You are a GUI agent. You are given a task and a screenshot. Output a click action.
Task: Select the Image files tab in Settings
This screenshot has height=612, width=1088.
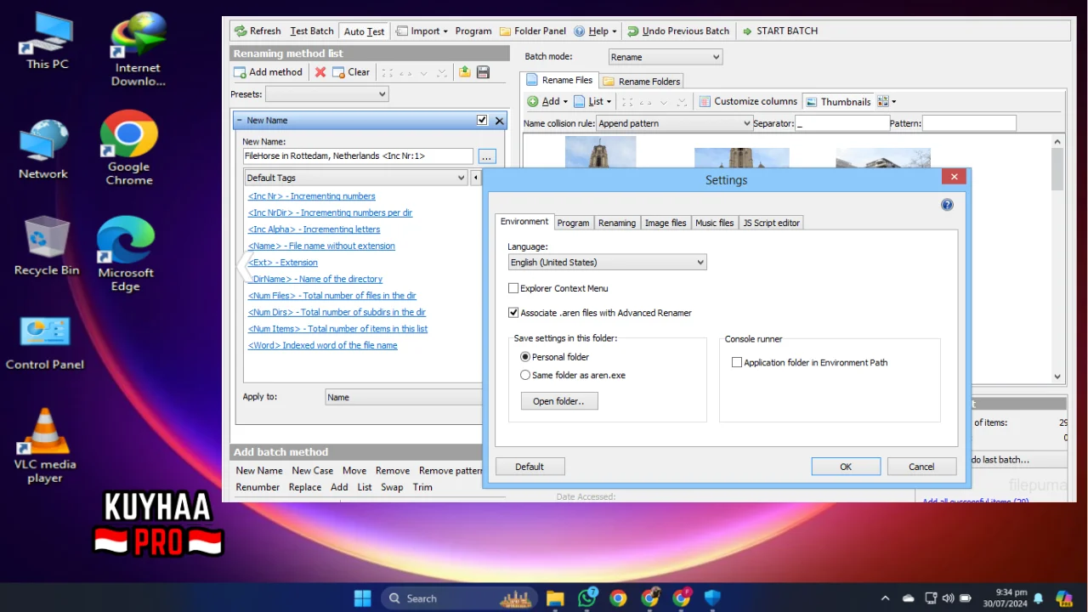pyautogui.click(x=666, y=223)
